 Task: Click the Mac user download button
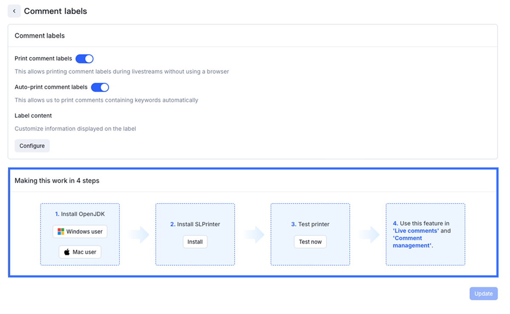(80, 252)
